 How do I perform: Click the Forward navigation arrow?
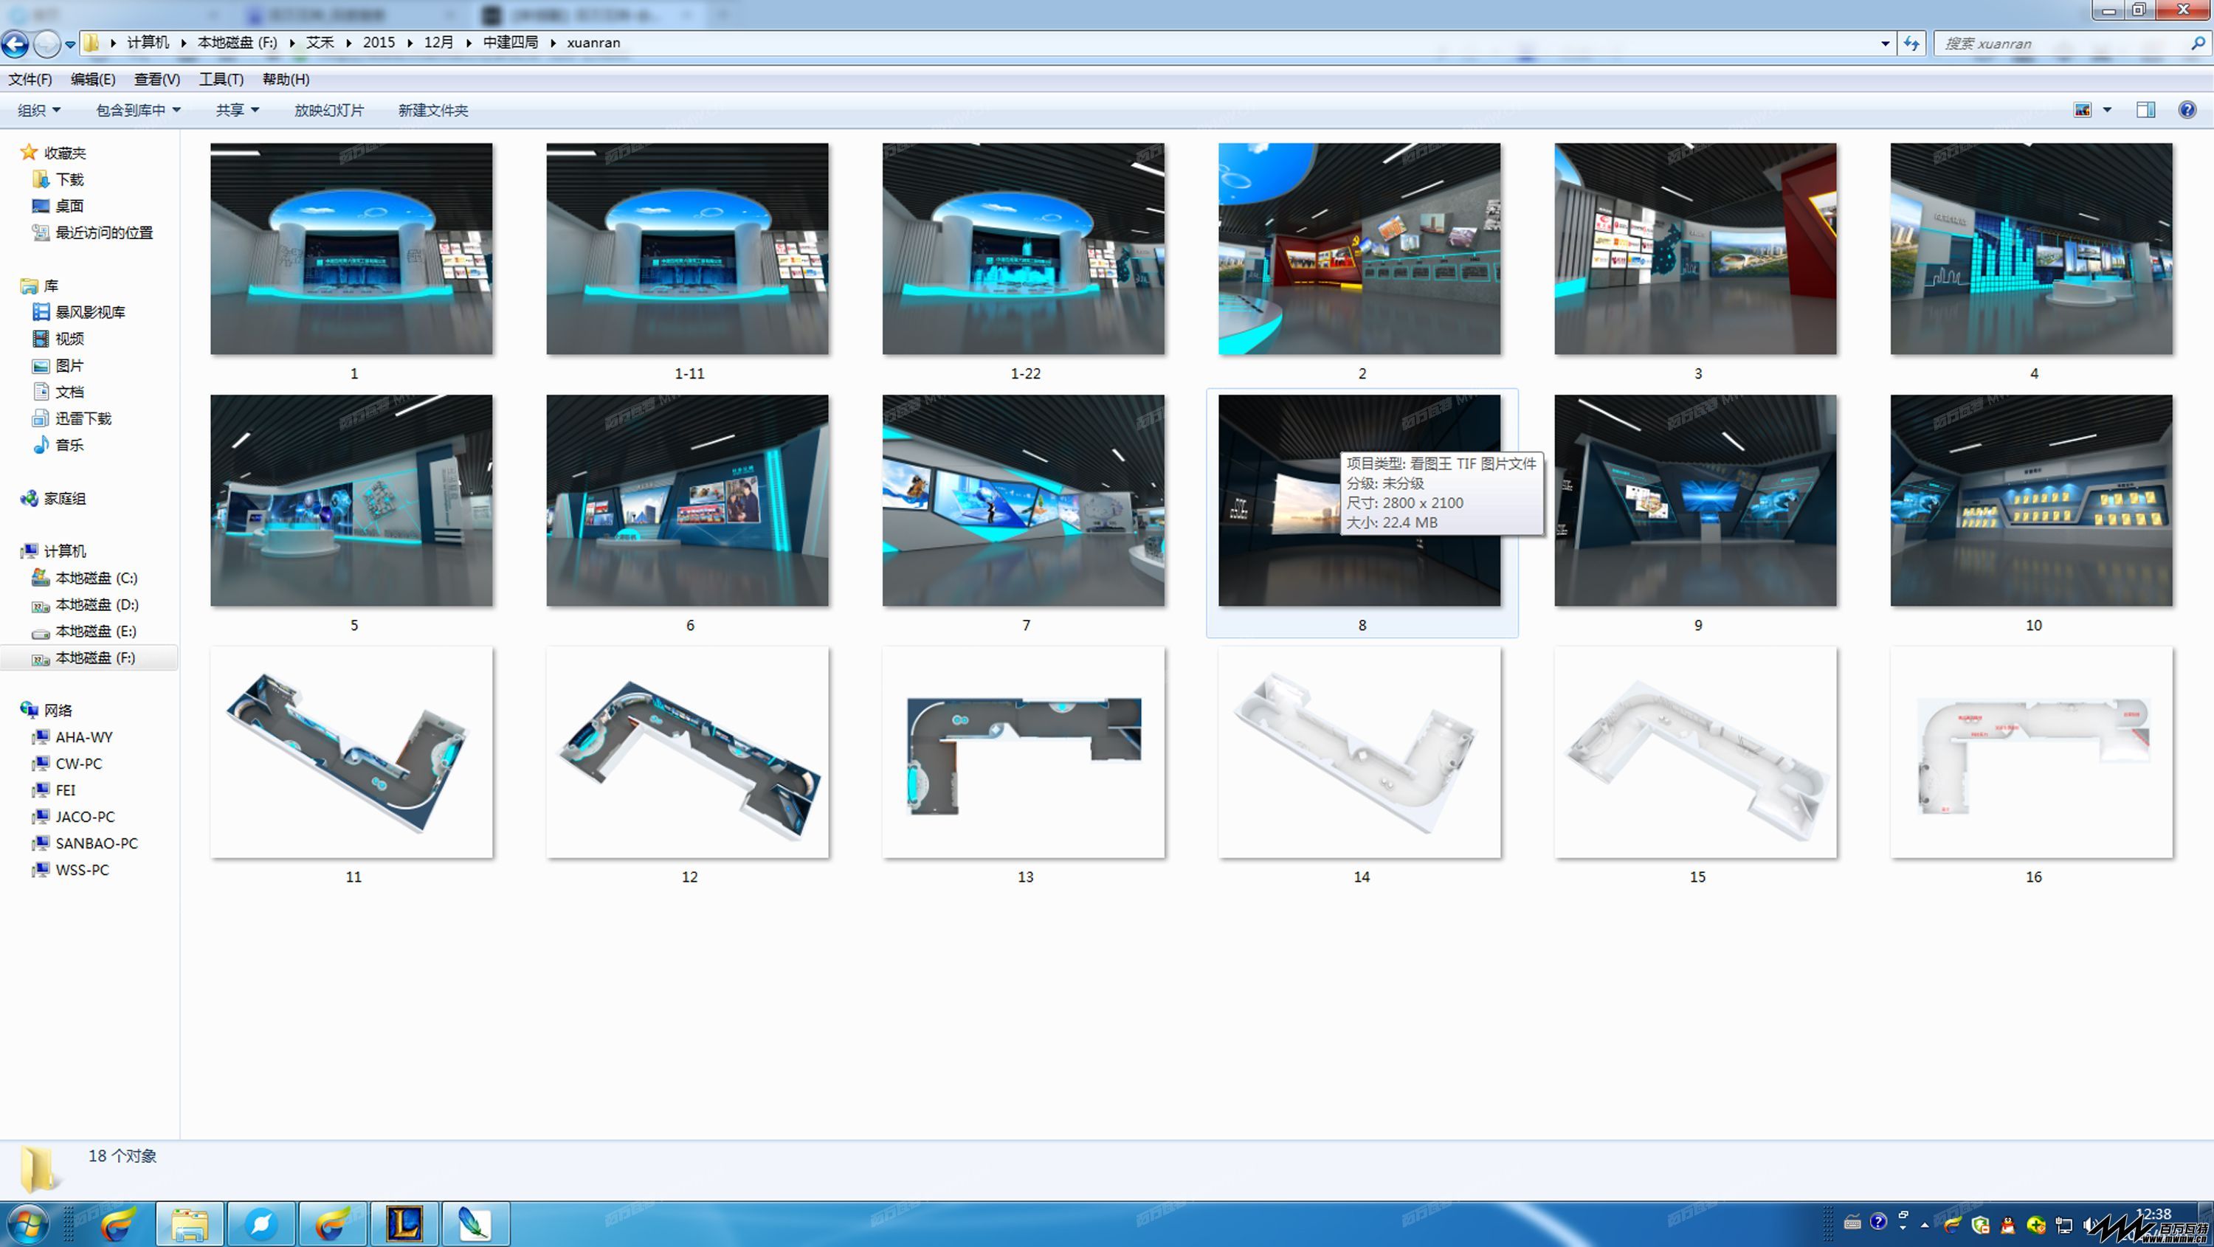click(47, 43)
